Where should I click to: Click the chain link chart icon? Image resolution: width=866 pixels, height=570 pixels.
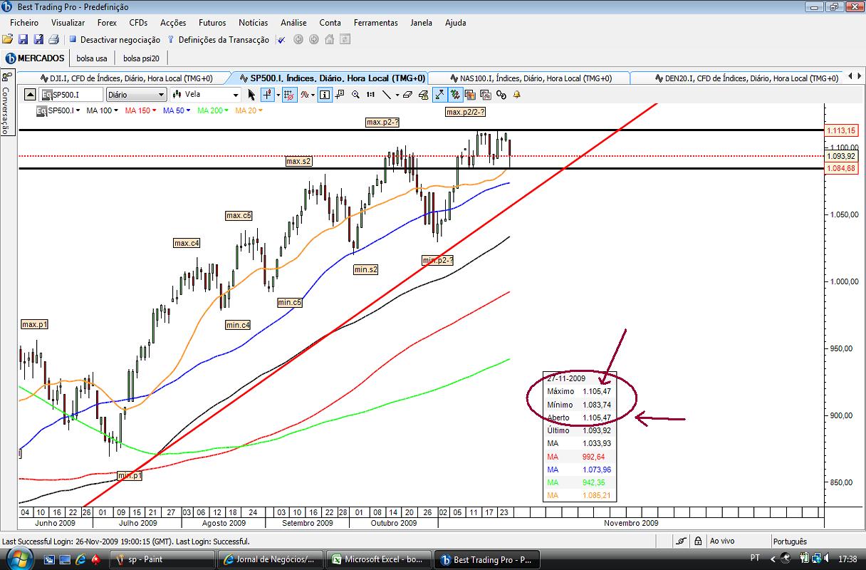(x=501, y=94)
